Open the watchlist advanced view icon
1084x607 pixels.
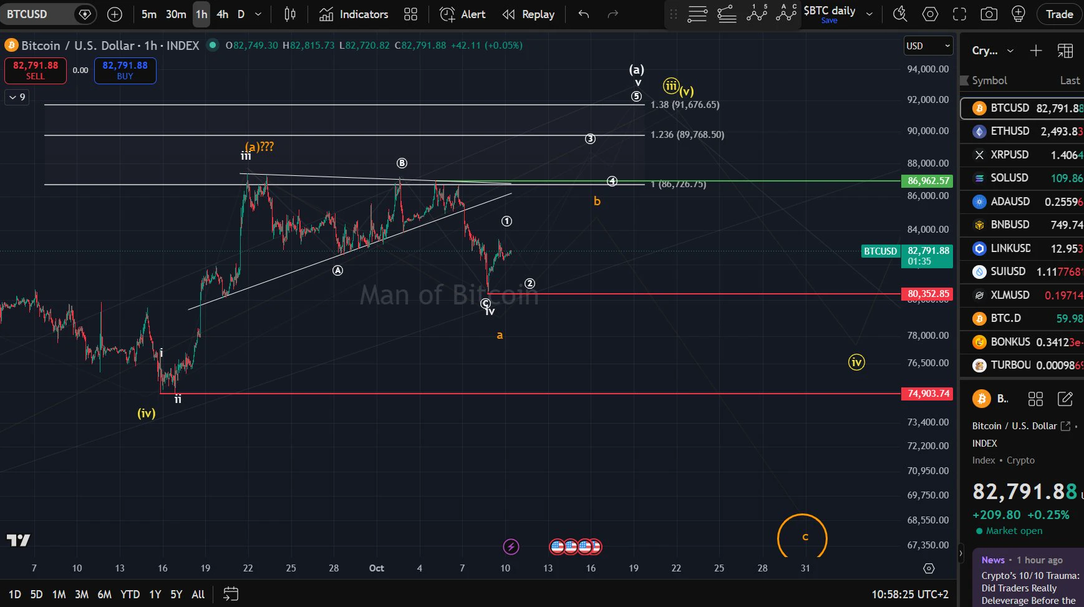pyautogui.click(x=1065, y=51)
